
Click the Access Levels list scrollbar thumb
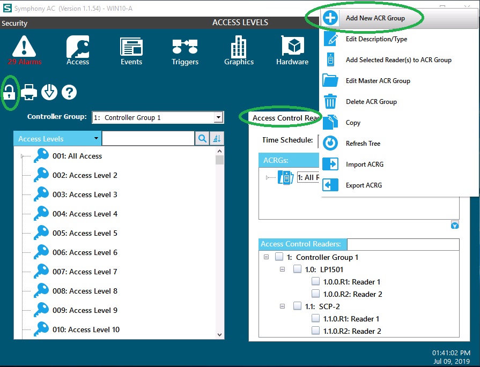coord(219,160)
